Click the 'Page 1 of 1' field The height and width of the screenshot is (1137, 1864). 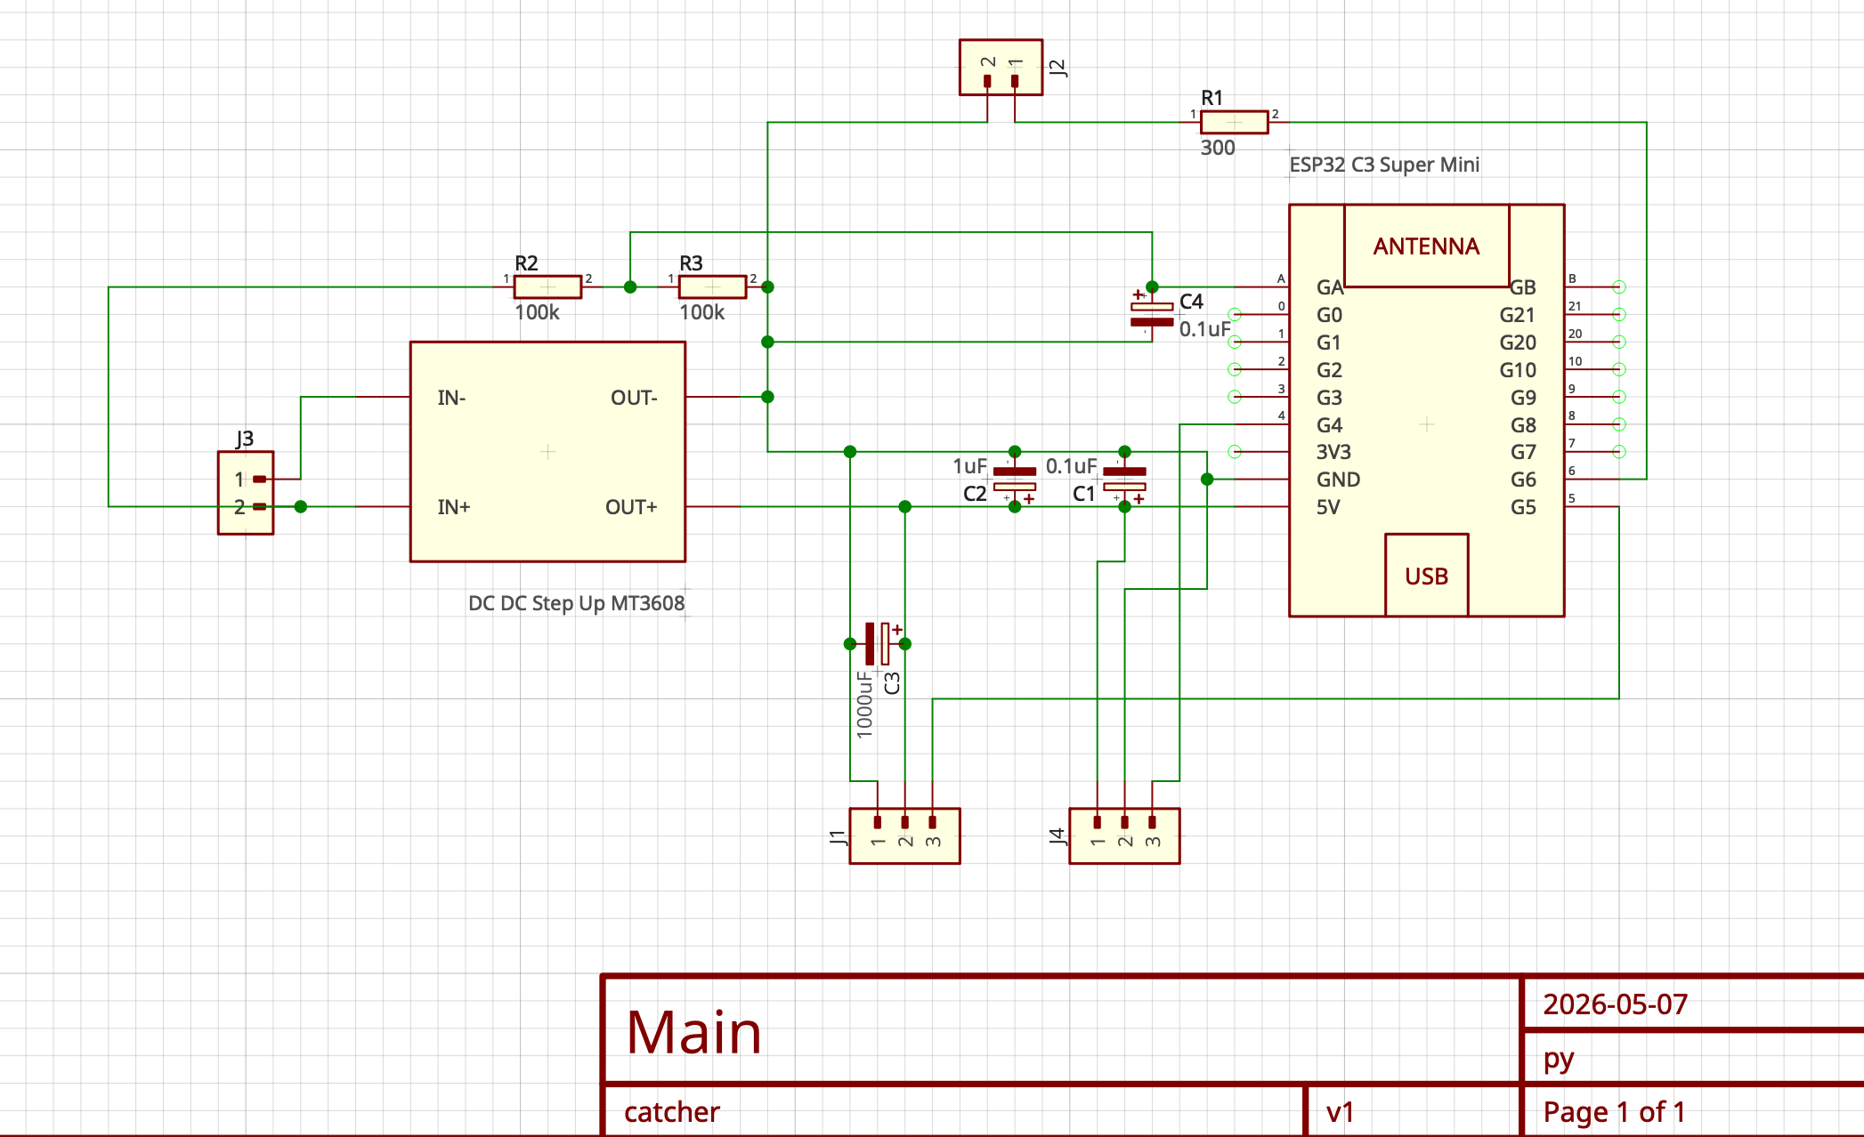tap(1614, 1112)
